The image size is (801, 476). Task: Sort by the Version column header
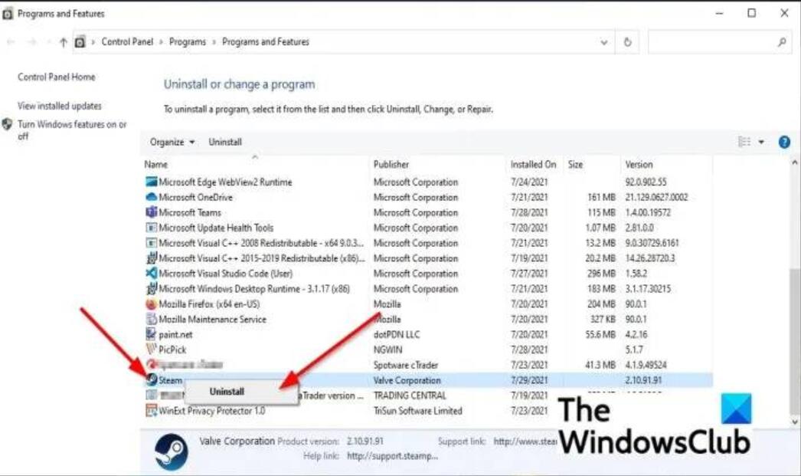tap(639, 165)
